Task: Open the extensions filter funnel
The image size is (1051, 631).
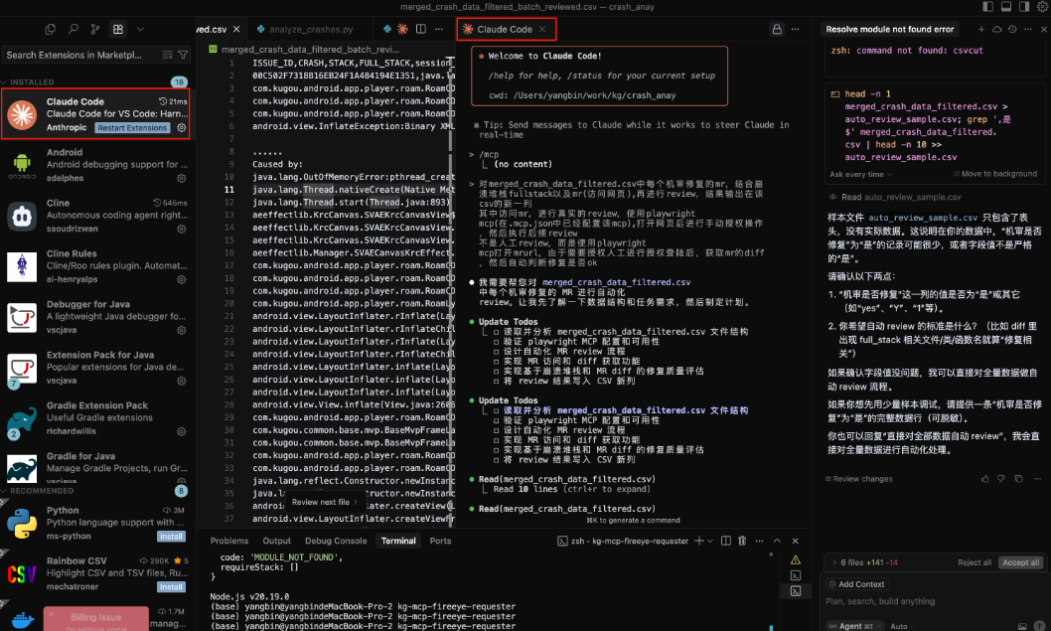Action: [x=183, y=55]
